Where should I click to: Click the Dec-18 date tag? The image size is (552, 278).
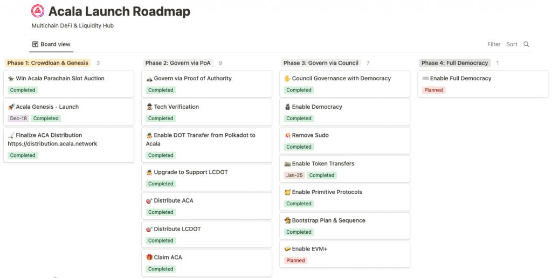(18, 118)
